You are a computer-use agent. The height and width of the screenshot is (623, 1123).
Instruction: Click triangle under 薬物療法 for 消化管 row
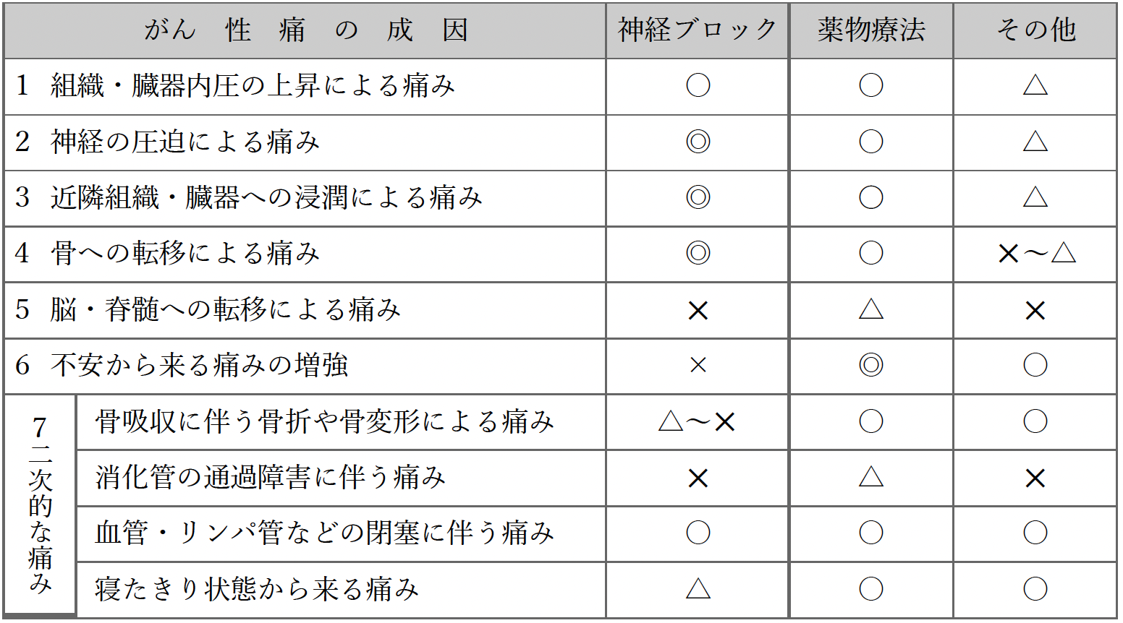point(871,477)
